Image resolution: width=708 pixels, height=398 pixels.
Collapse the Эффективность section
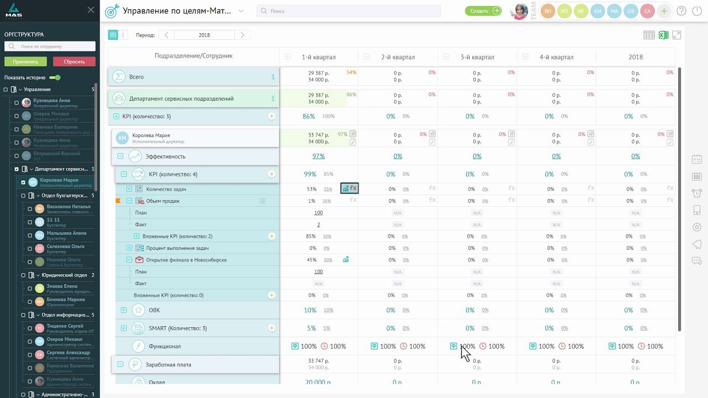coord(120,156)
